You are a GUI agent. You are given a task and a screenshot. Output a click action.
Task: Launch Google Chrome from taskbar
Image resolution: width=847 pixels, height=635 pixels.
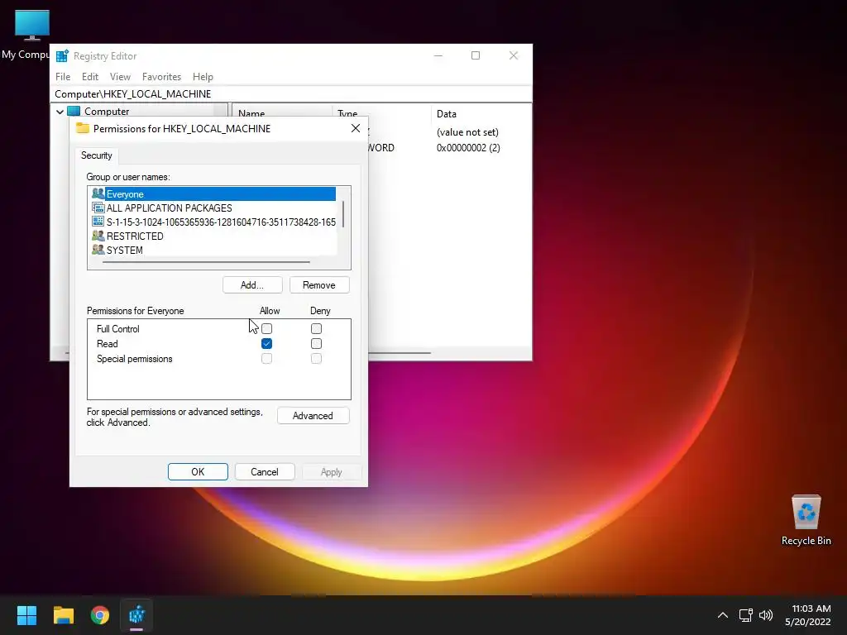click(100, 615)
